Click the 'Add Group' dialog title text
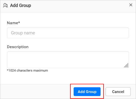Image resolution: width=136 pixels, height=99 pixels. (x=21, y=5)
